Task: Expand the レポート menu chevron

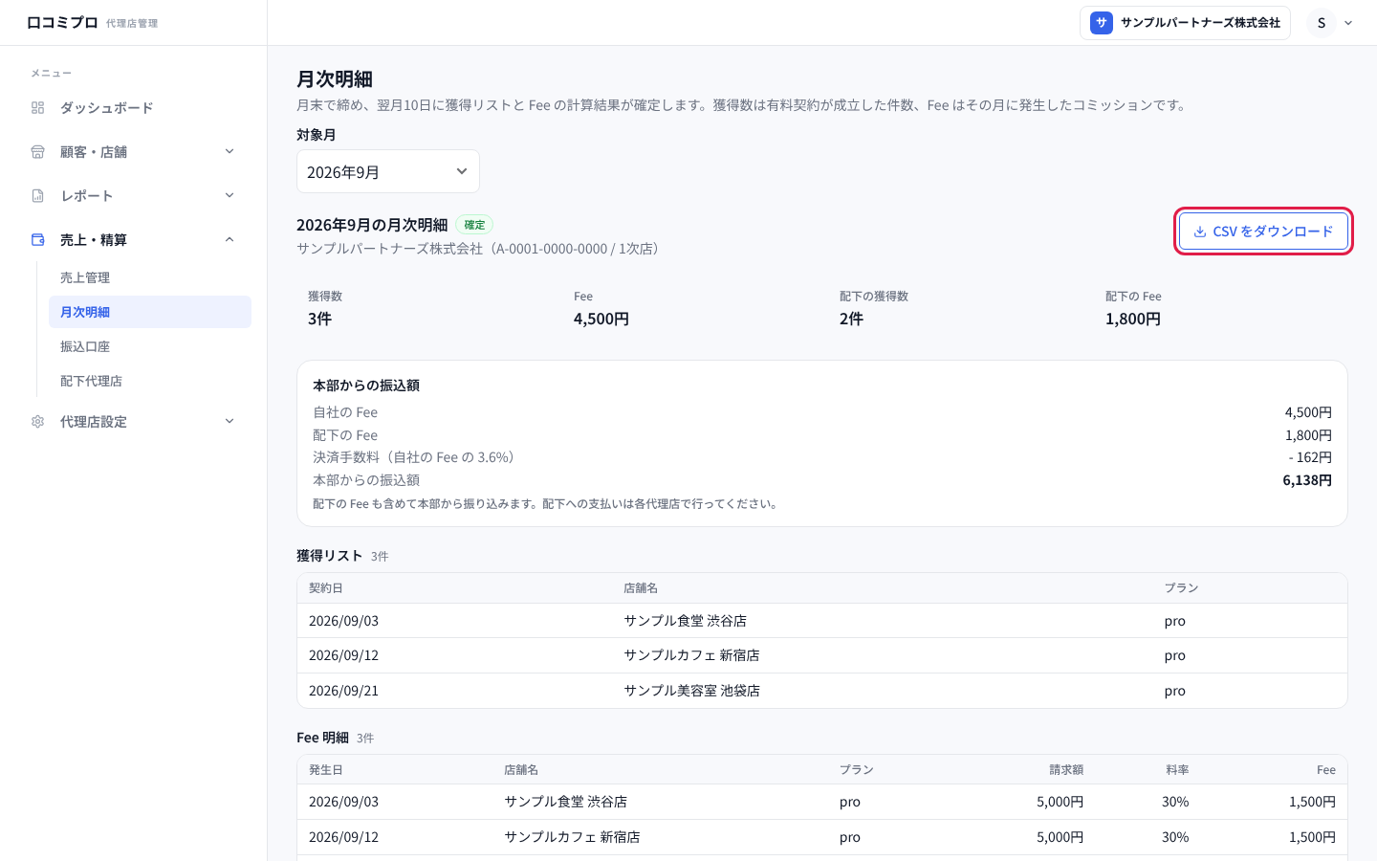Action: [x=229, y=196]
